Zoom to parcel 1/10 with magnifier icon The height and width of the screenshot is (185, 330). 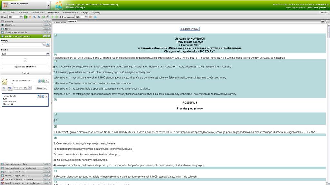[x=39, y=96]
